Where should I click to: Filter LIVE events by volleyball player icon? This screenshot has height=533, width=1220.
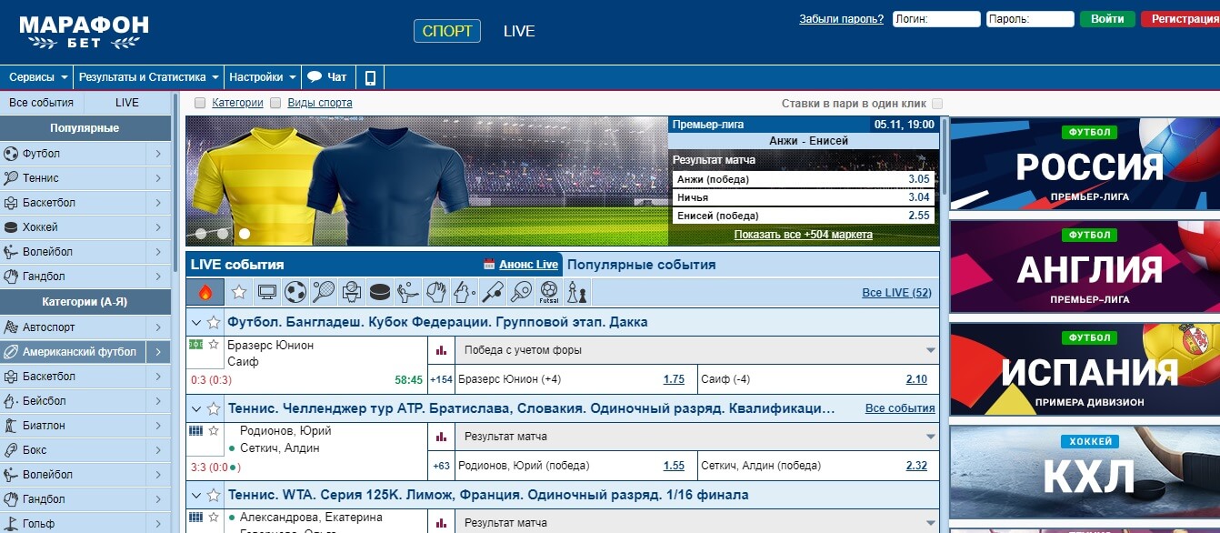pyautogui.click(x=407, y=292)
